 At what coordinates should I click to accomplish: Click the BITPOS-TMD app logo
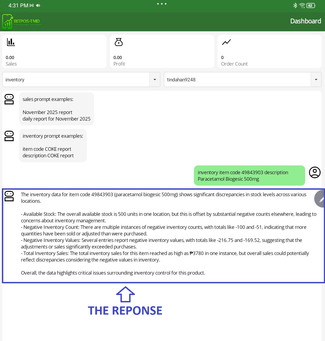21,22
